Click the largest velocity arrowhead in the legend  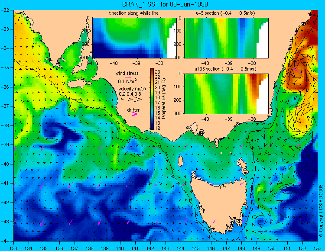click(x=138, y=100)
